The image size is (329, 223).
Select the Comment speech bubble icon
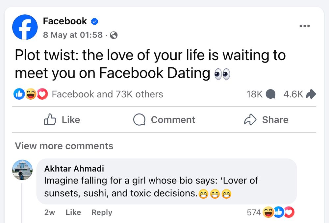[139, 120]
